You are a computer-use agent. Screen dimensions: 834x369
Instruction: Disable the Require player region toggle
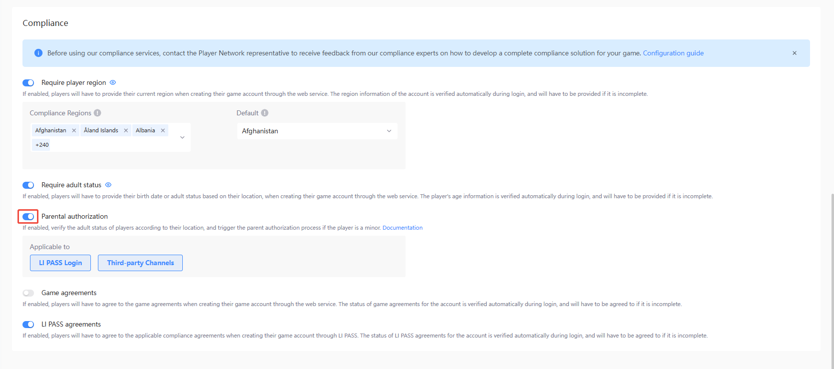[x=28, y=83]
